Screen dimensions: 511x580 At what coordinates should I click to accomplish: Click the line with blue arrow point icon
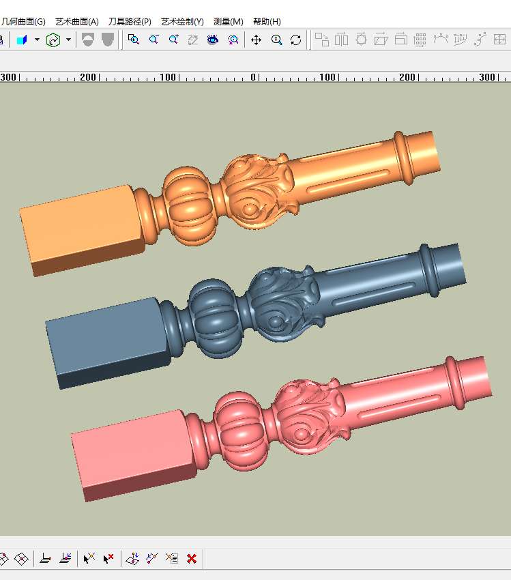pyautogui.click(x=152, y=559)
